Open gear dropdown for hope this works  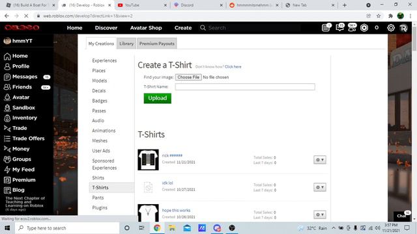320,214
